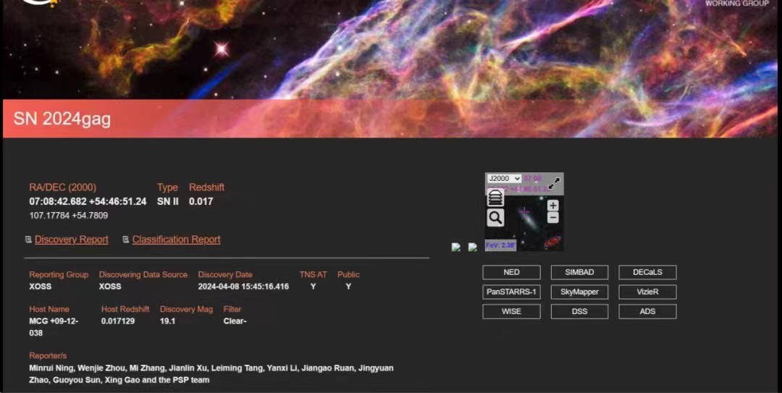The height and width of the screenshot is (393, 782).
Task: Click the first broken image icon
Action: (x=456, y=247)
